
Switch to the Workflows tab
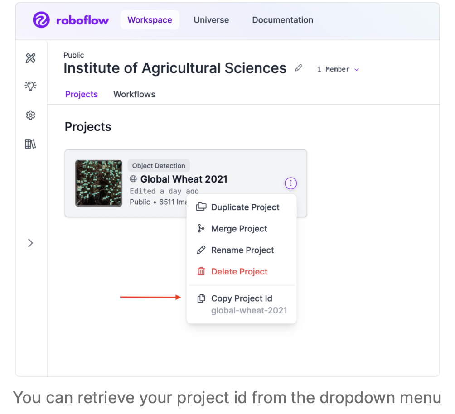(134, 94)
